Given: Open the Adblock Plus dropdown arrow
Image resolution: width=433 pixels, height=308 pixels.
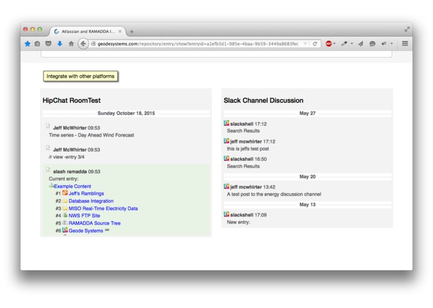Looking at the screenshot, I should coord(335,44).
